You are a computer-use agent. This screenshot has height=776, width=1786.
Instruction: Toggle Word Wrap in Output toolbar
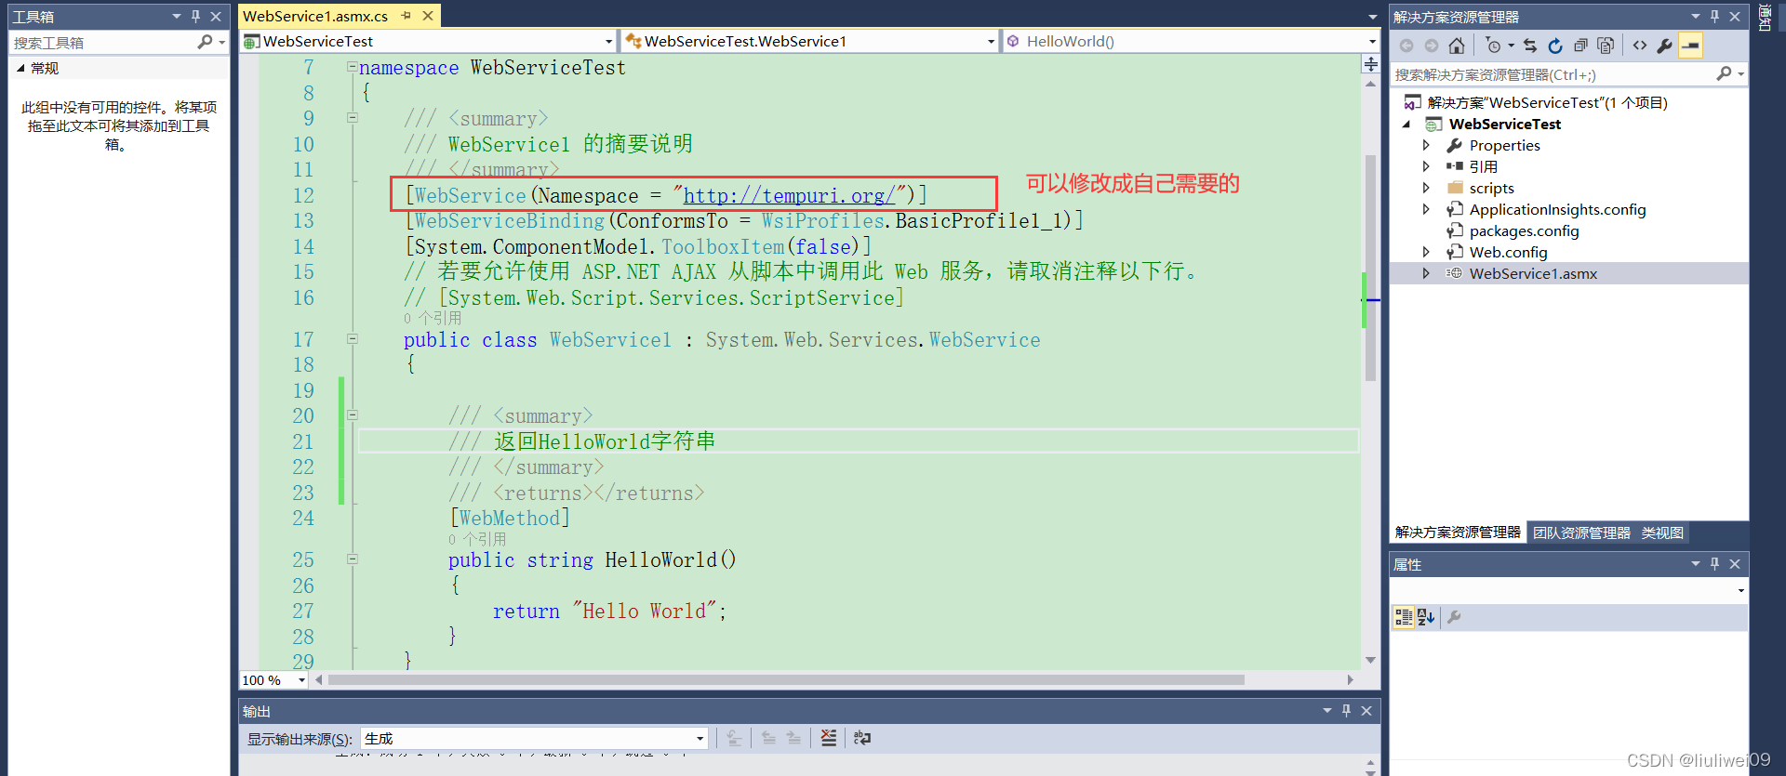pos(862,738)
